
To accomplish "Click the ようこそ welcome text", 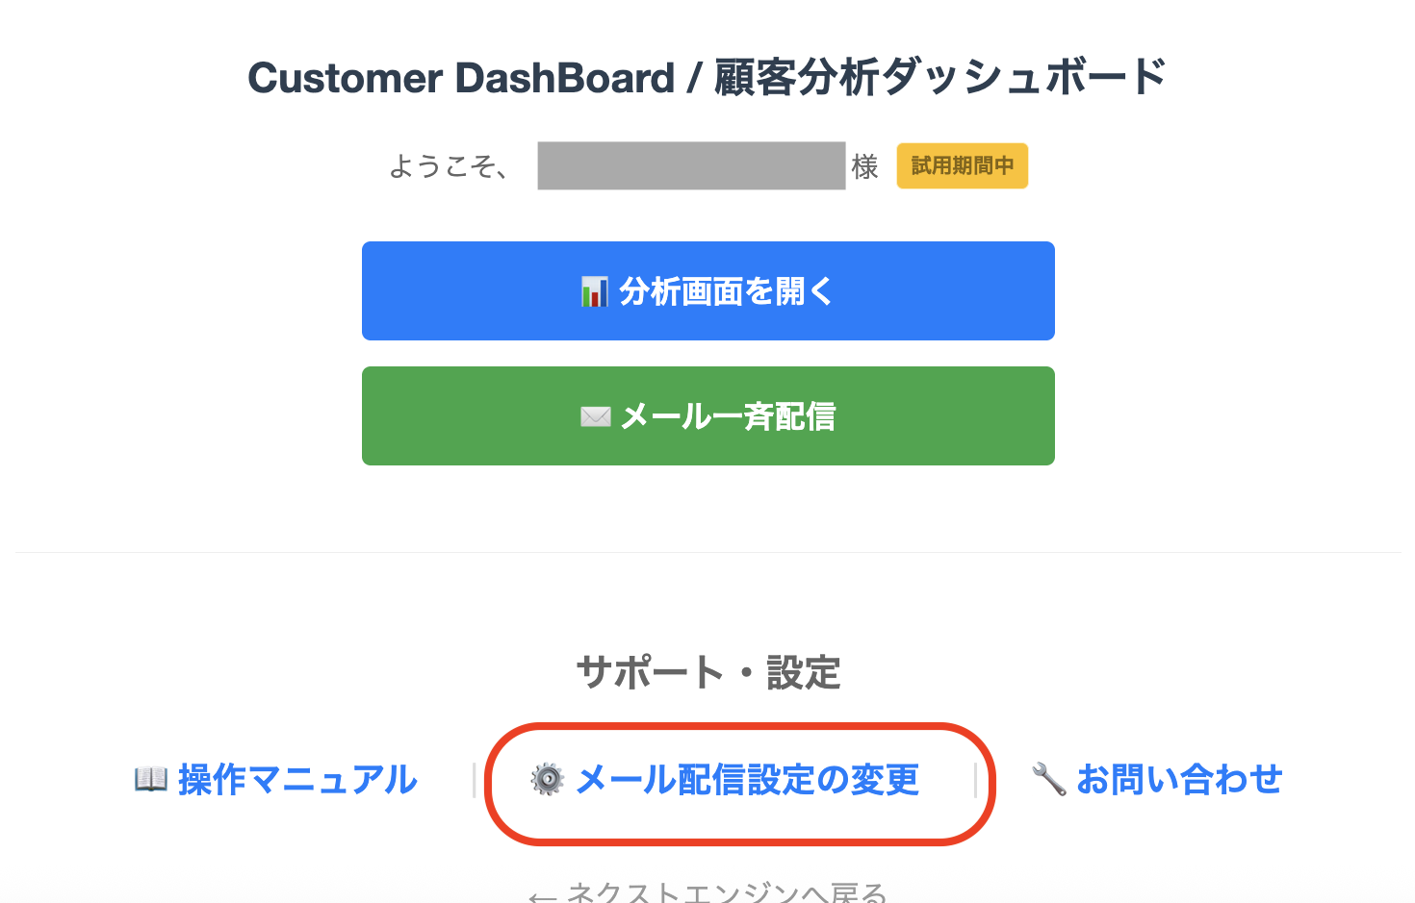I will 450,166.
